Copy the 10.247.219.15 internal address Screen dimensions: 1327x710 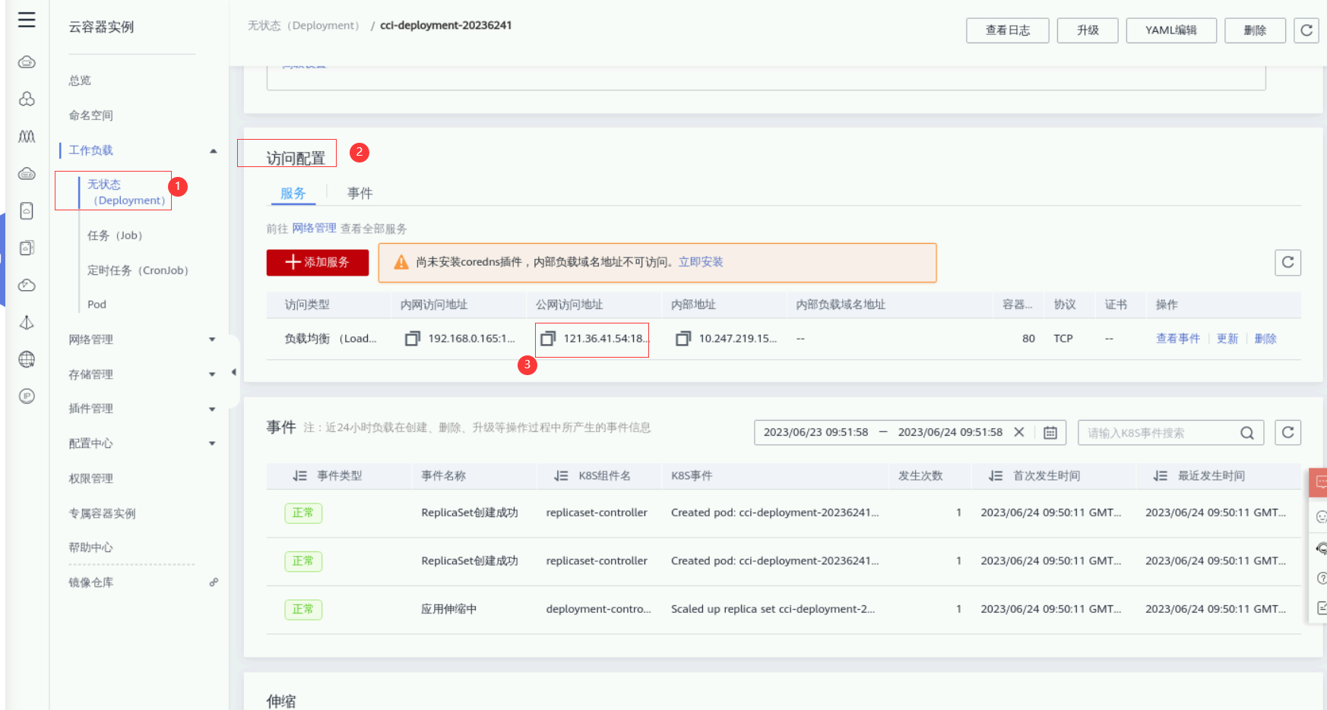coord(683,339)
